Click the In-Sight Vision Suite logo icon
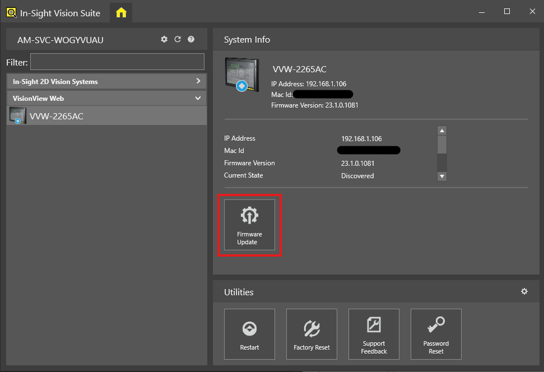The width and height of the screenshot is (544, 372). click(x=11, y=13)
